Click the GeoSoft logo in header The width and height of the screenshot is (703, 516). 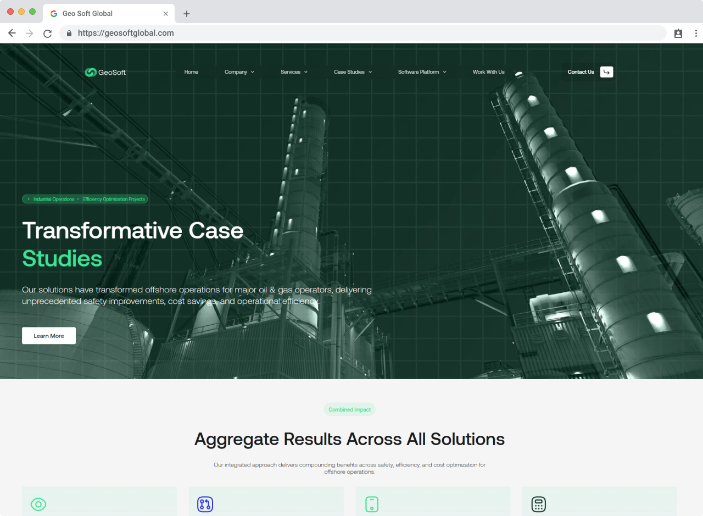tap(105, 72)
